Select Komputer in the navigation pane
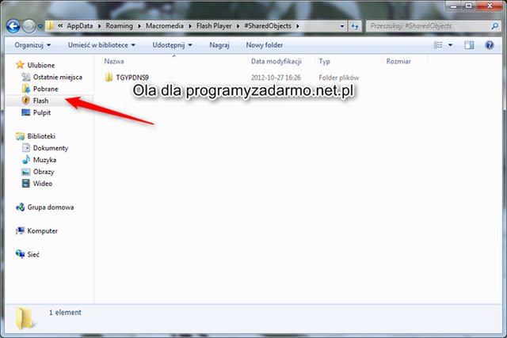 point(44,231)
